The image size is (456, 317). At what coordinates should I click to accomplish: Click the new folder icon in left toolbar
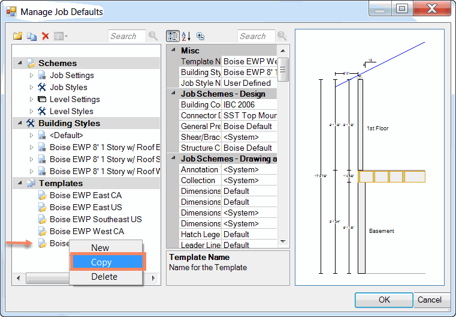pyautogui.click(x=18, y=36)
